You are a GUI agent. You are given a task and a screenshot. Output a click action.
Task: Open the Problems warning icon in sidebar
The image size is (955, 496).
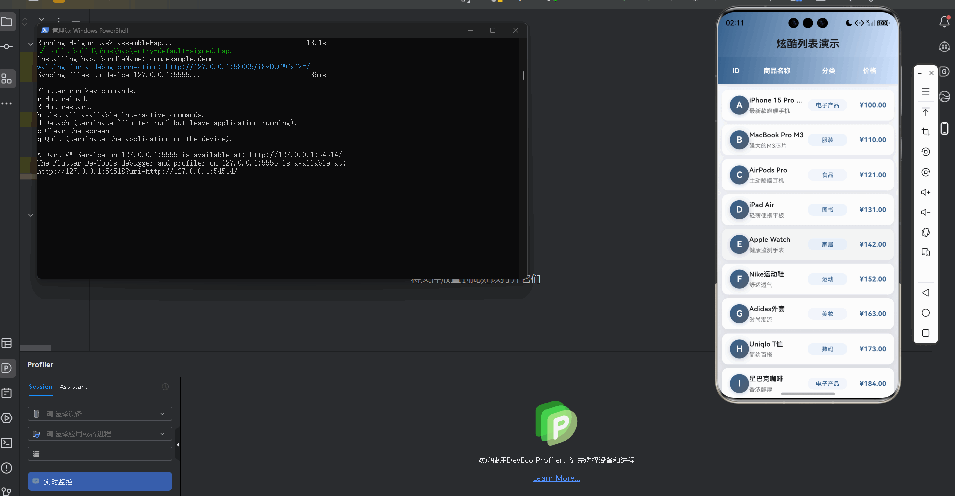tap(7, 468)
